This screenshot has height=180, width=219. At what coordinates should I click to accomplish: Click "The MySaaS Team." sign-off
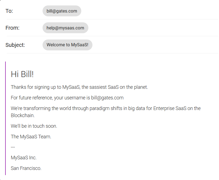[31, 137]
